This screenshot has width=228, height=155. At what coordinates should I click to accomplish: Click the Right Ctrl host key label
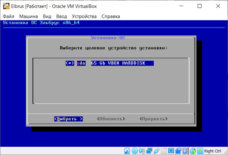[x=213, y=151]
